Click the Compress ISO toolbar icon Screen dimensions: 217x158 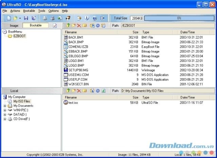tap(52, 18)
